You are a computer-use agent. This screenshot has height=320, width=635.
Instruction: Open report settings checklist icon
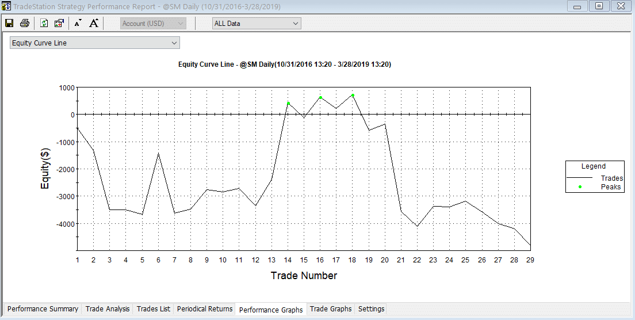click(59, 24)
